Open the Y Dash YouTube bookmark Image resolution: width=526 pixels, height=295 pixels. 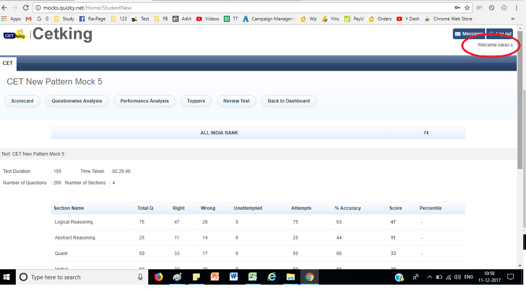pos(408,18)
